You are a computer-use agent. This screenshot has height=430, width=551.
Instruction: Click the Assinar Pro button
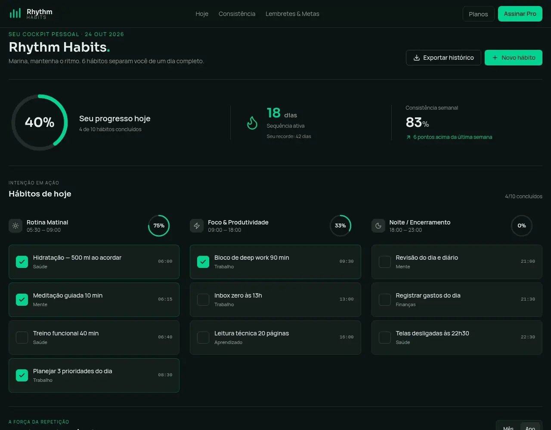pyautogui.click(x=520, y=14)
